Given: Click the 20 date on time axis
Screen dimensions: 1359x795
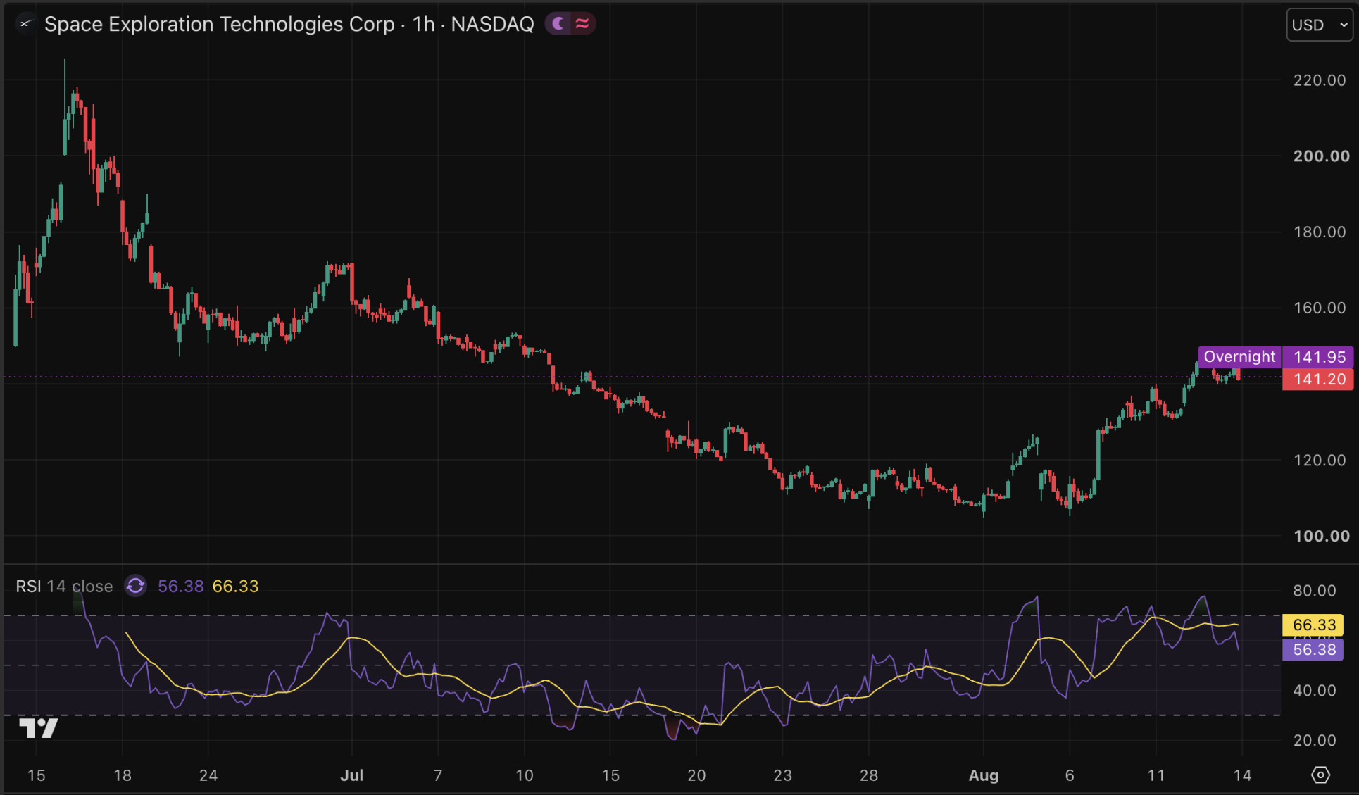Looking at the screenshot, I should click(x=696, y=775).
